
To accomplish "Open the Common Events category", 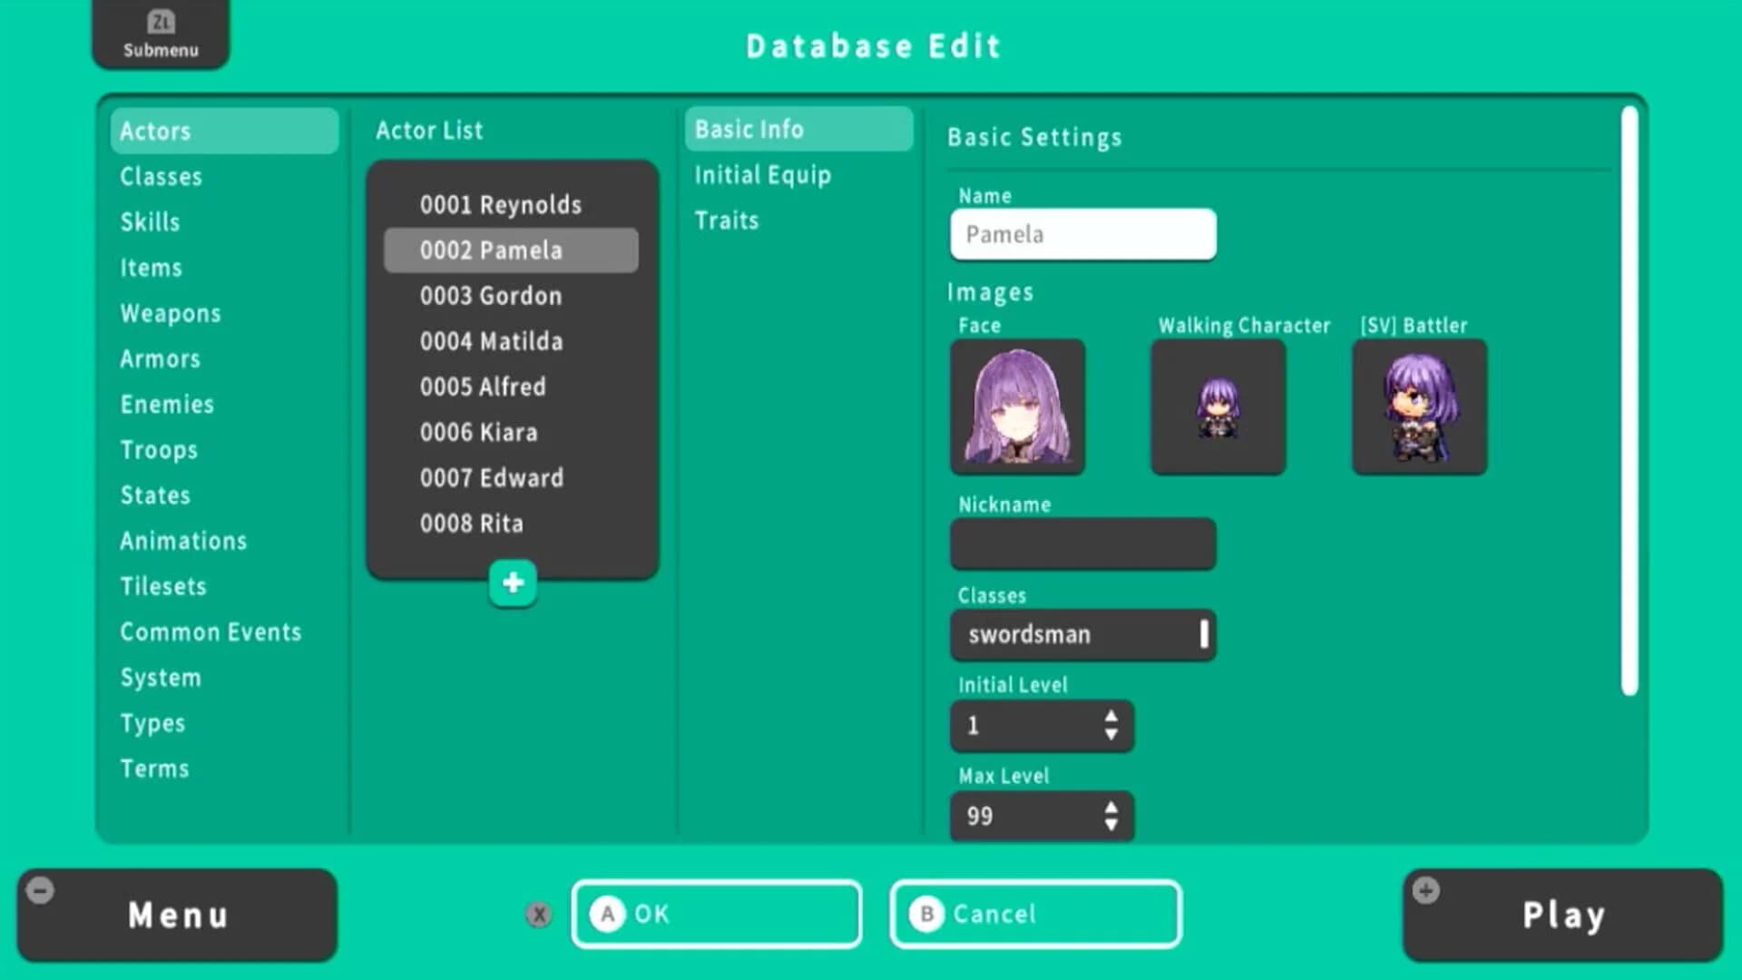I will tap(211, 632).
